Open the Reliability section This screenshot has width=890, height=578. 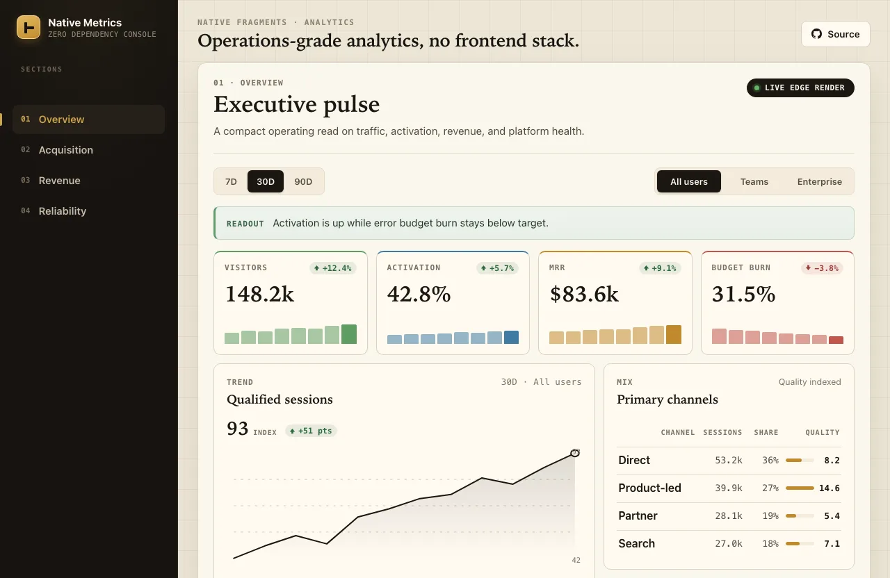(88, 211)
